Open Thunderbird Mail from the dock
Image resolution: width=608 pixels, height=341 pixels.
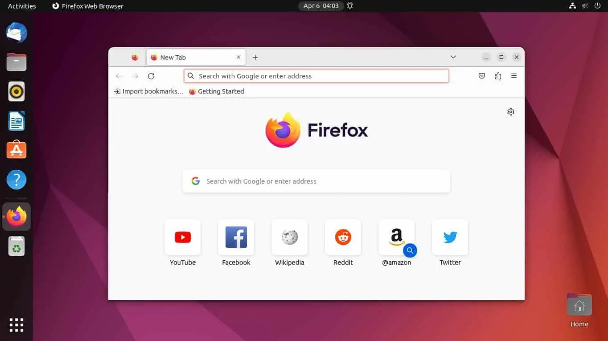click(16, 33)
